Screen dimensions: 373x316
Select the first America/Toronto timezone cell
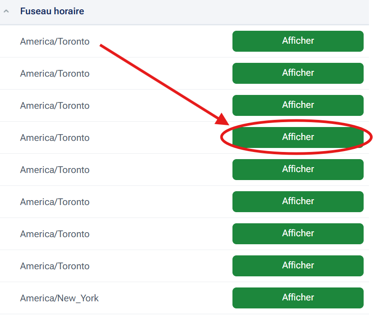coord(55,41)
